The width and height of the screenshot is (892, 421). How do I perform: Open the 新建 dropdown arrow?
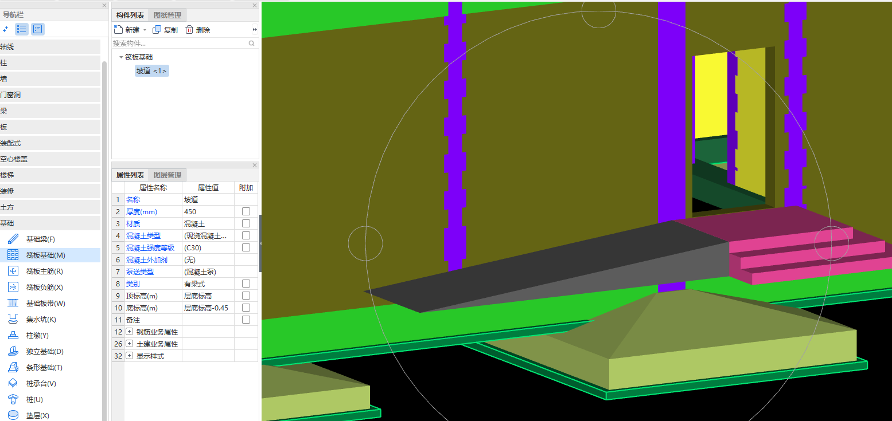point(145,30)
